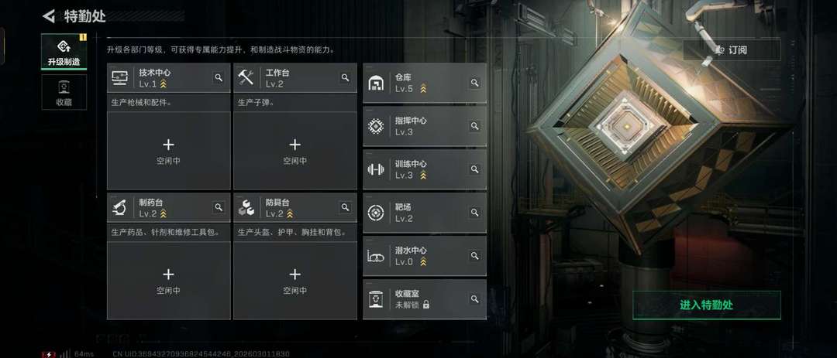837x358 pixels.
Task: Click the back arrow beside 特勤处
Action: [49, 16]
